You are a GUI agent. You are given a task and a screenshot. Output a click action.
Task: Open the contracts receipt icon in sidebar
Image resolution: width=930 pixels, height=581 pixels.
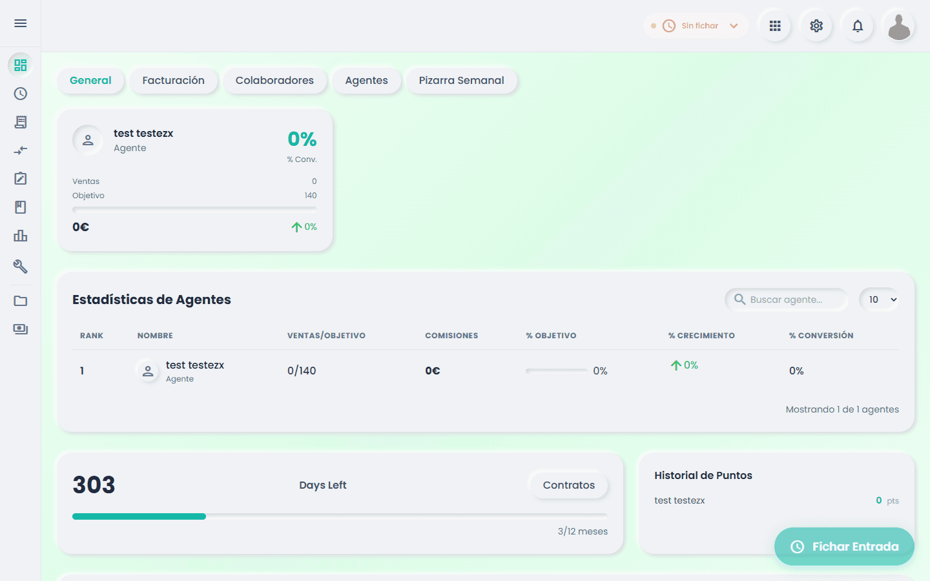pos(20,122)
